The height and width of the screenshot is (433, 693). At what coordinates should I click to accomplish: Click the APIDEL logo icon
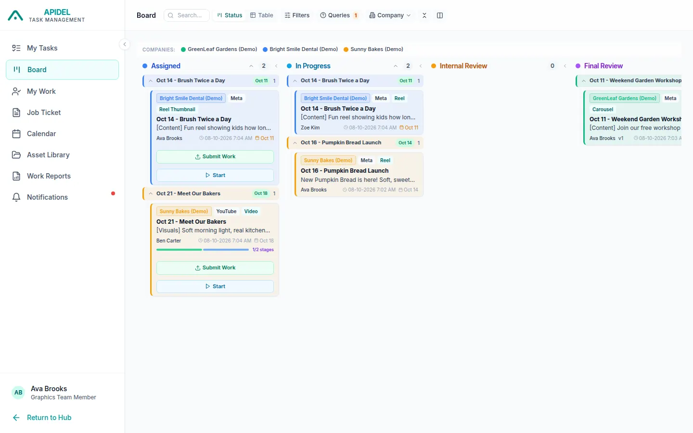(x=15, y=15)
